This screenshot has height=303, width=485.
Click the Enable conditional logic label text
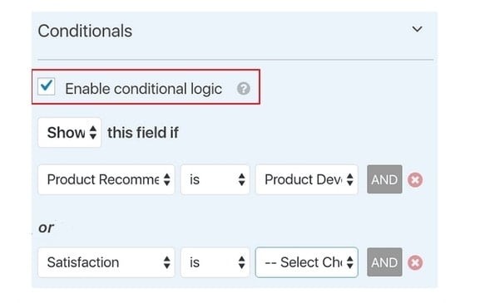(144, 89)
